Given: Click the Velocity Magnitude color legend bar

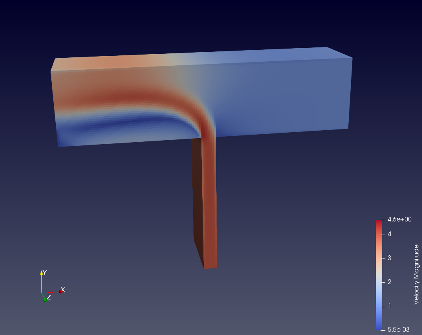Looking at the screenshot, I should pyautogui.click(x=378, y=275).
